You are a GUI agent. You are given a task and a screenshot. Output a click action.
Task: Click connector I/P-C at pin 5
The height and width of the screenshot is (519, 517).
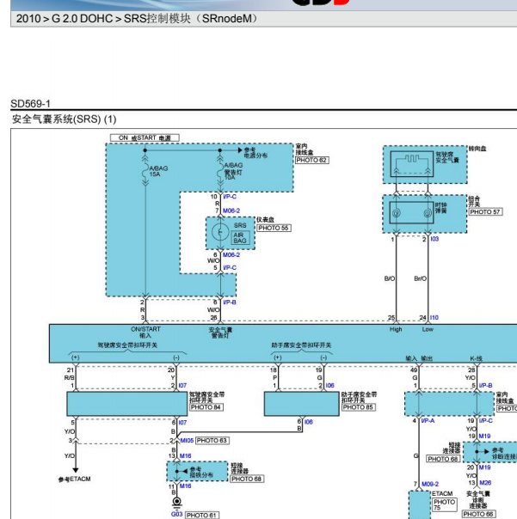click(230, 267)
